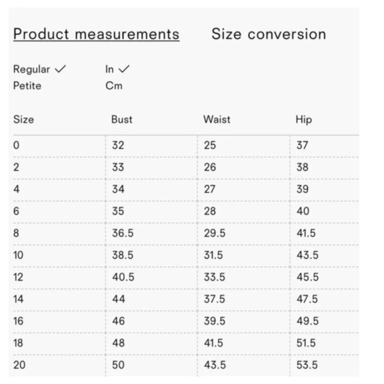Select waist value 25 for size 0

[209, 145]
